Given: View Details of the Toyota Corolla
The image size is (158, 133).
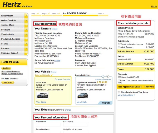Looking at the screenshot, I should point(41,102).
